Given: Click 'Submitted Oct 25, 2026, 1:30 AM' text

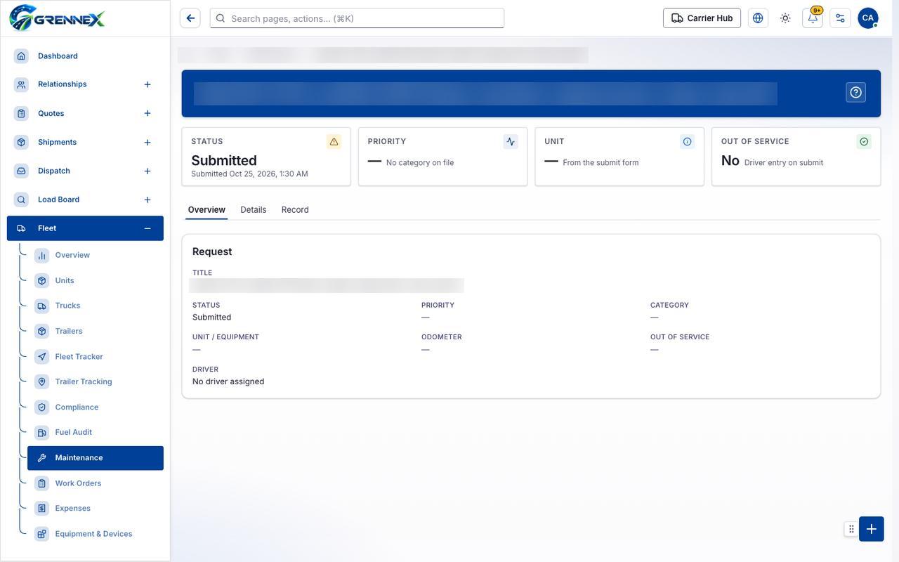Looking at the screenshot, I should (x=249, y=174).
